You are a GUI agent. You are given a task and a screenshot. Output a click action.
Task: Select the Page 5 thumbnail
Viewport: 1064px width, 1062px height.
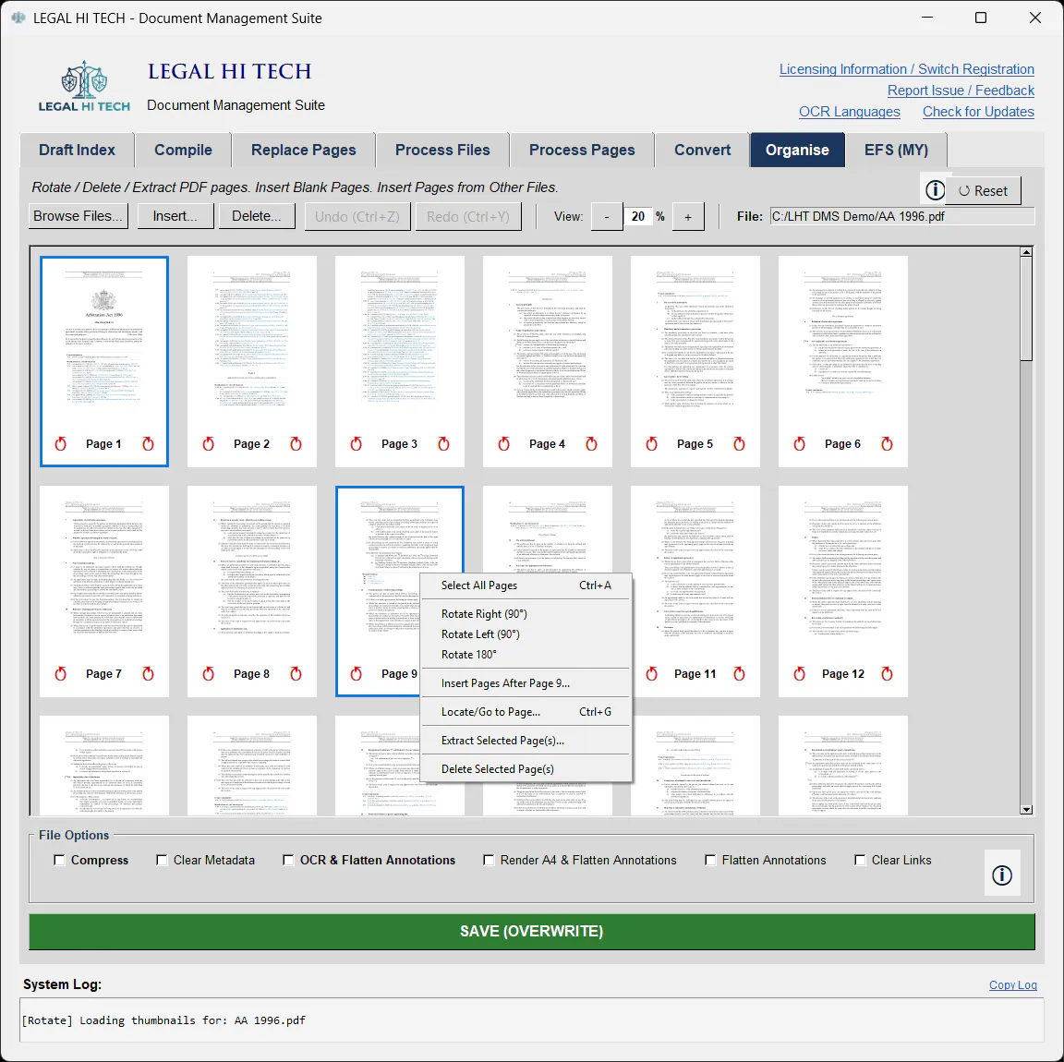(695, 361)
